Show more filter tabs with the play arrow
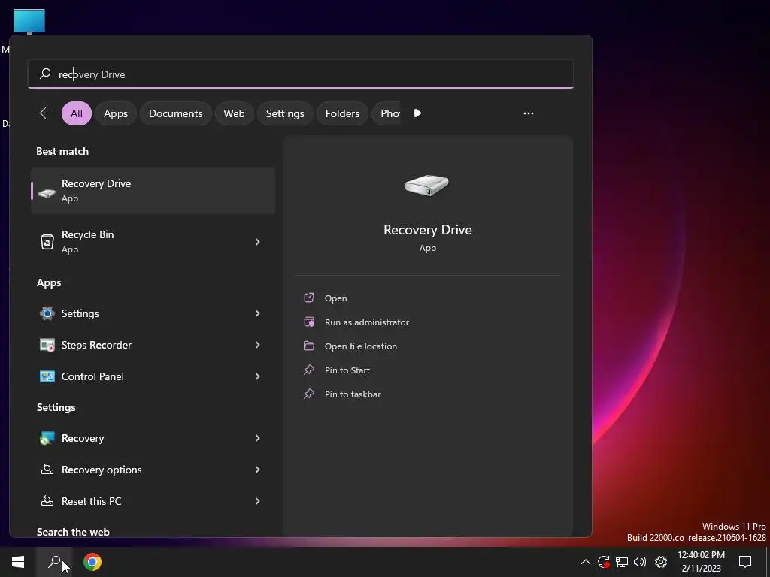Screen dimensions: 770x577 pyautogui.click(x=417, y=113)
